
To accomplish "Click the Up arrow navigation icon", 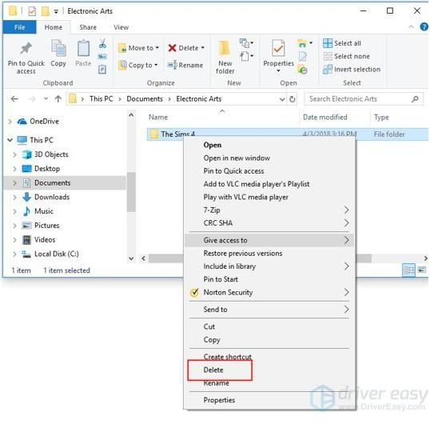I will [x=58, y=98].
